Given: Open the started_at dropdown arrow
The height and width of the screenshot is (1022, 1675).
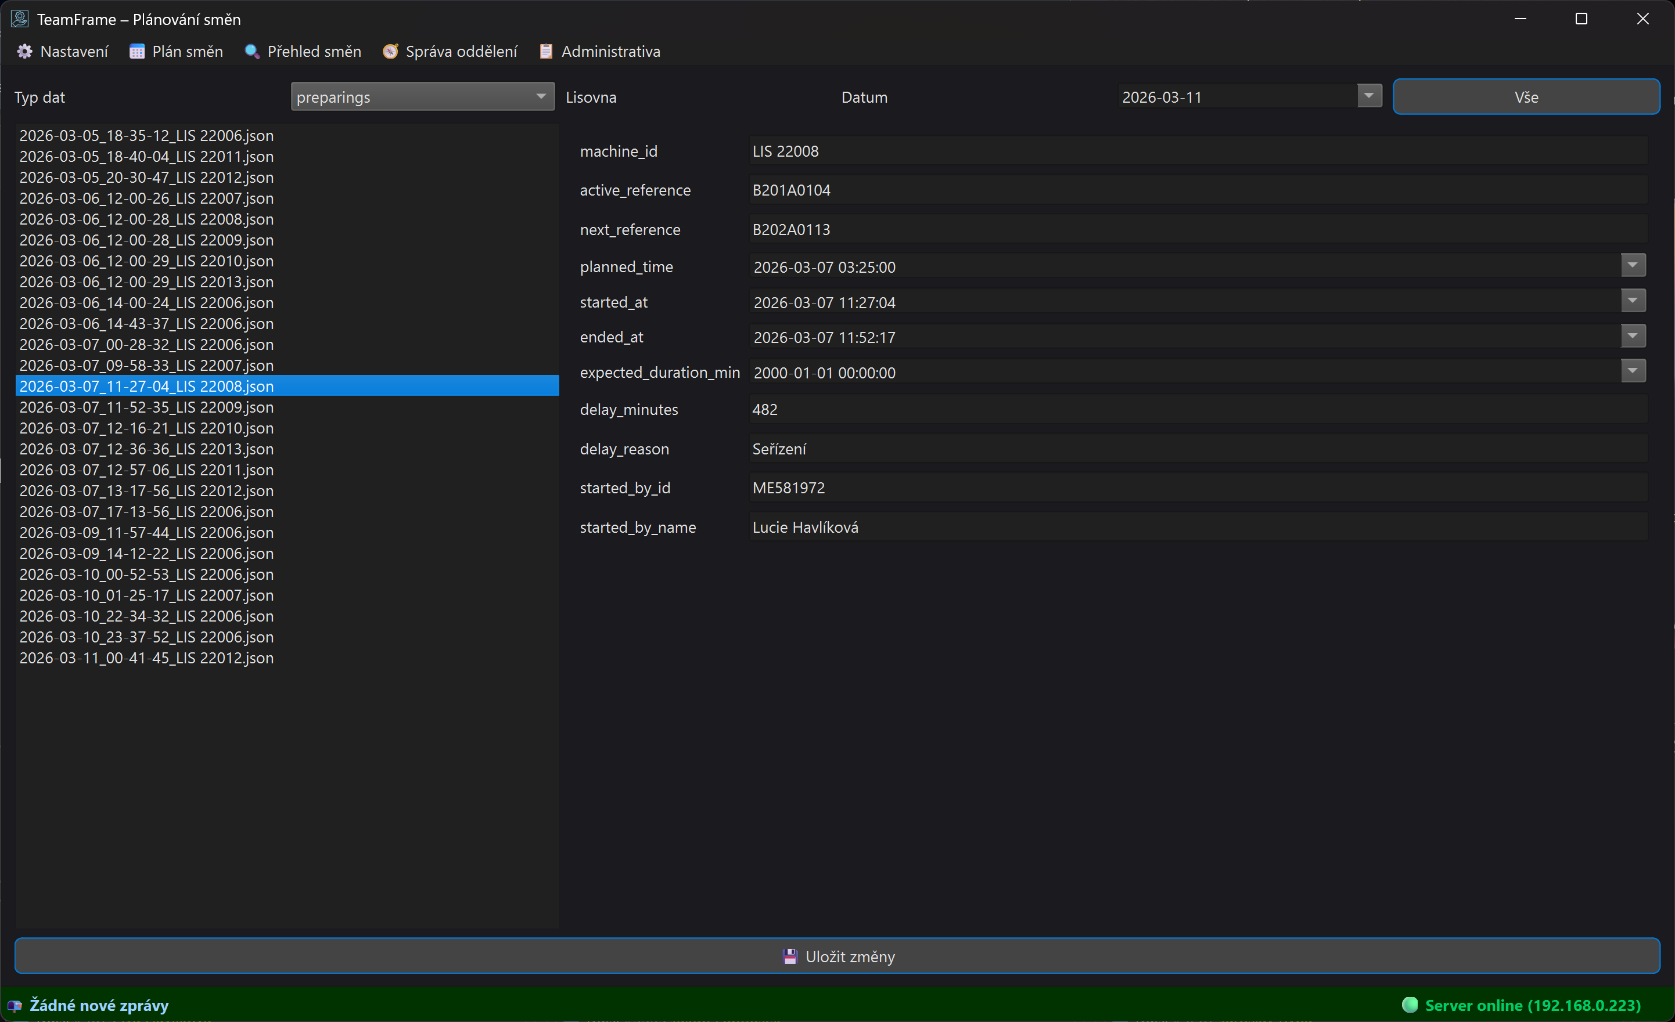Looking at the screenshot, I should coord(1632,301).
